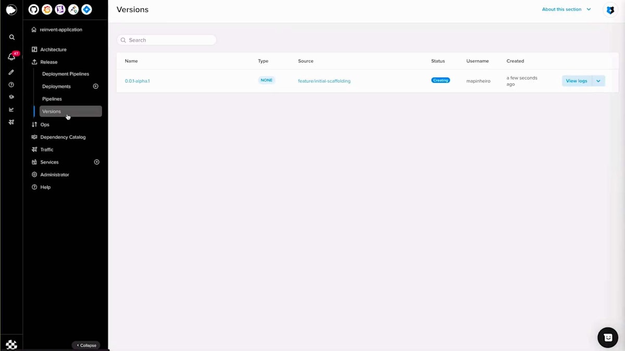The width and height of the screenshot is (625, 351).
Task: Select the Versions menu item
Action: point(70,111)
